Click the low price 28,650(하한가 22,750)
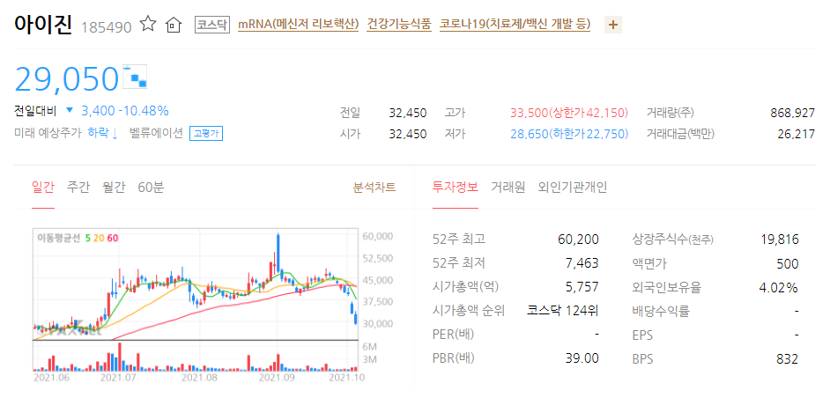The width and height of the screenshot is (830, 398). pos(569,135)
